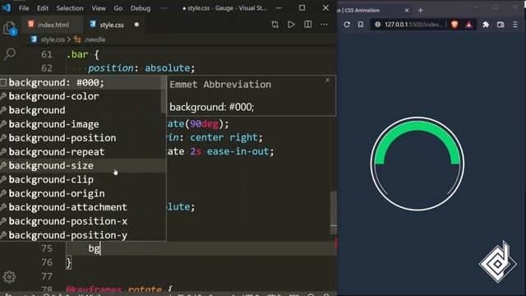
Task: Close the CSS Animation browser tab
Action: tap(407, 11)
